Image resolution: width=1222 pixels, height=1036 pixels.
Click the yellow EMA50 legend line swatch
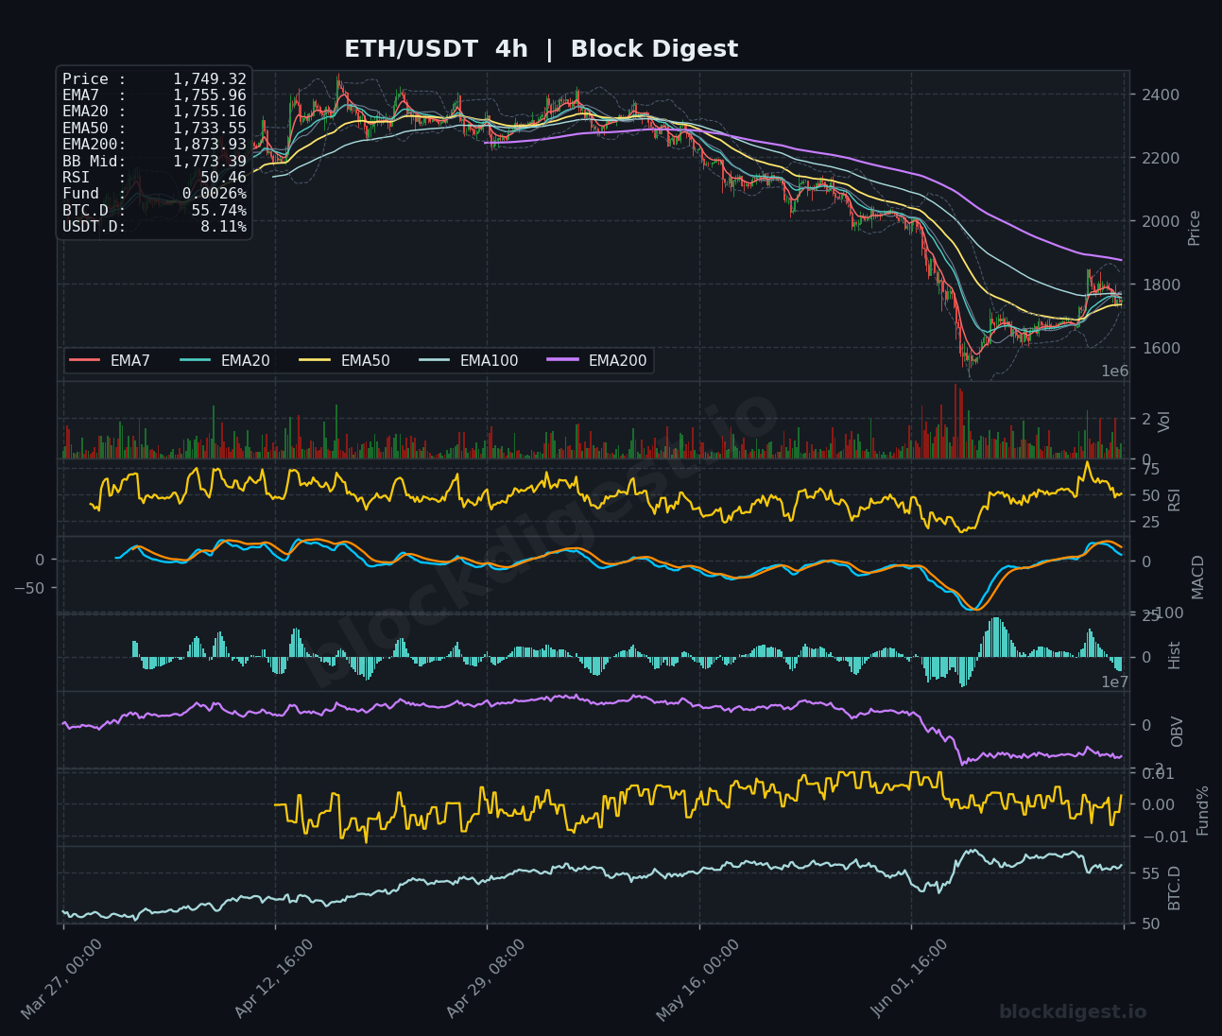tap(315, 361)
